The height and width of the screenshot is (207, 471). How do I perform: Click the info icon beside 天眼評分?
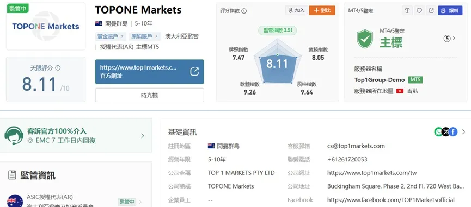pyautogui.click(x=58, y=68)
